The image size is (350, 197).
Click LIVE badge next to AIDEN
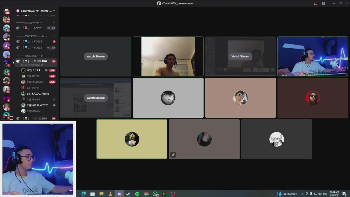(x=52, y=76)
